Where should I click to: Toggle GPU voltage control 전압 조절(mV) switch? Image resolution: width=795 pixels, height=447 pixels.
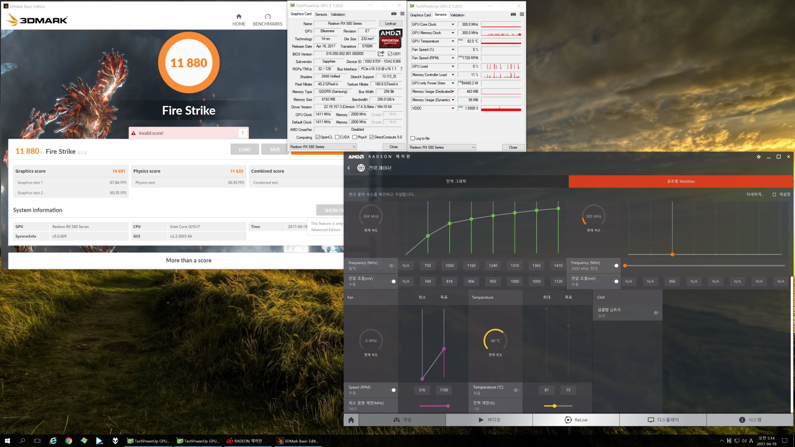[x=393, y=281]
